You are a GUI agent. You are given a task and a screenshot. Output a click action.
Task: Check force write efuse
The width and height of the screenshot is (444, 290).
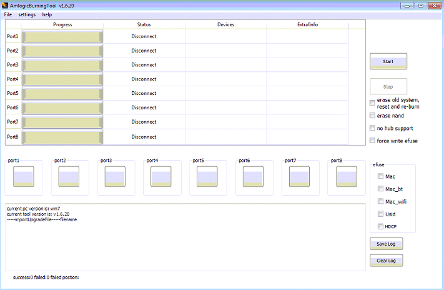(372, 141)
